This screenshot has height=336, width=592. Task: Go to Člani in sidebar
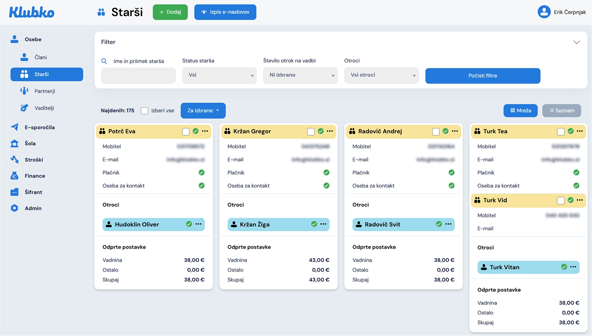point(40,57)
